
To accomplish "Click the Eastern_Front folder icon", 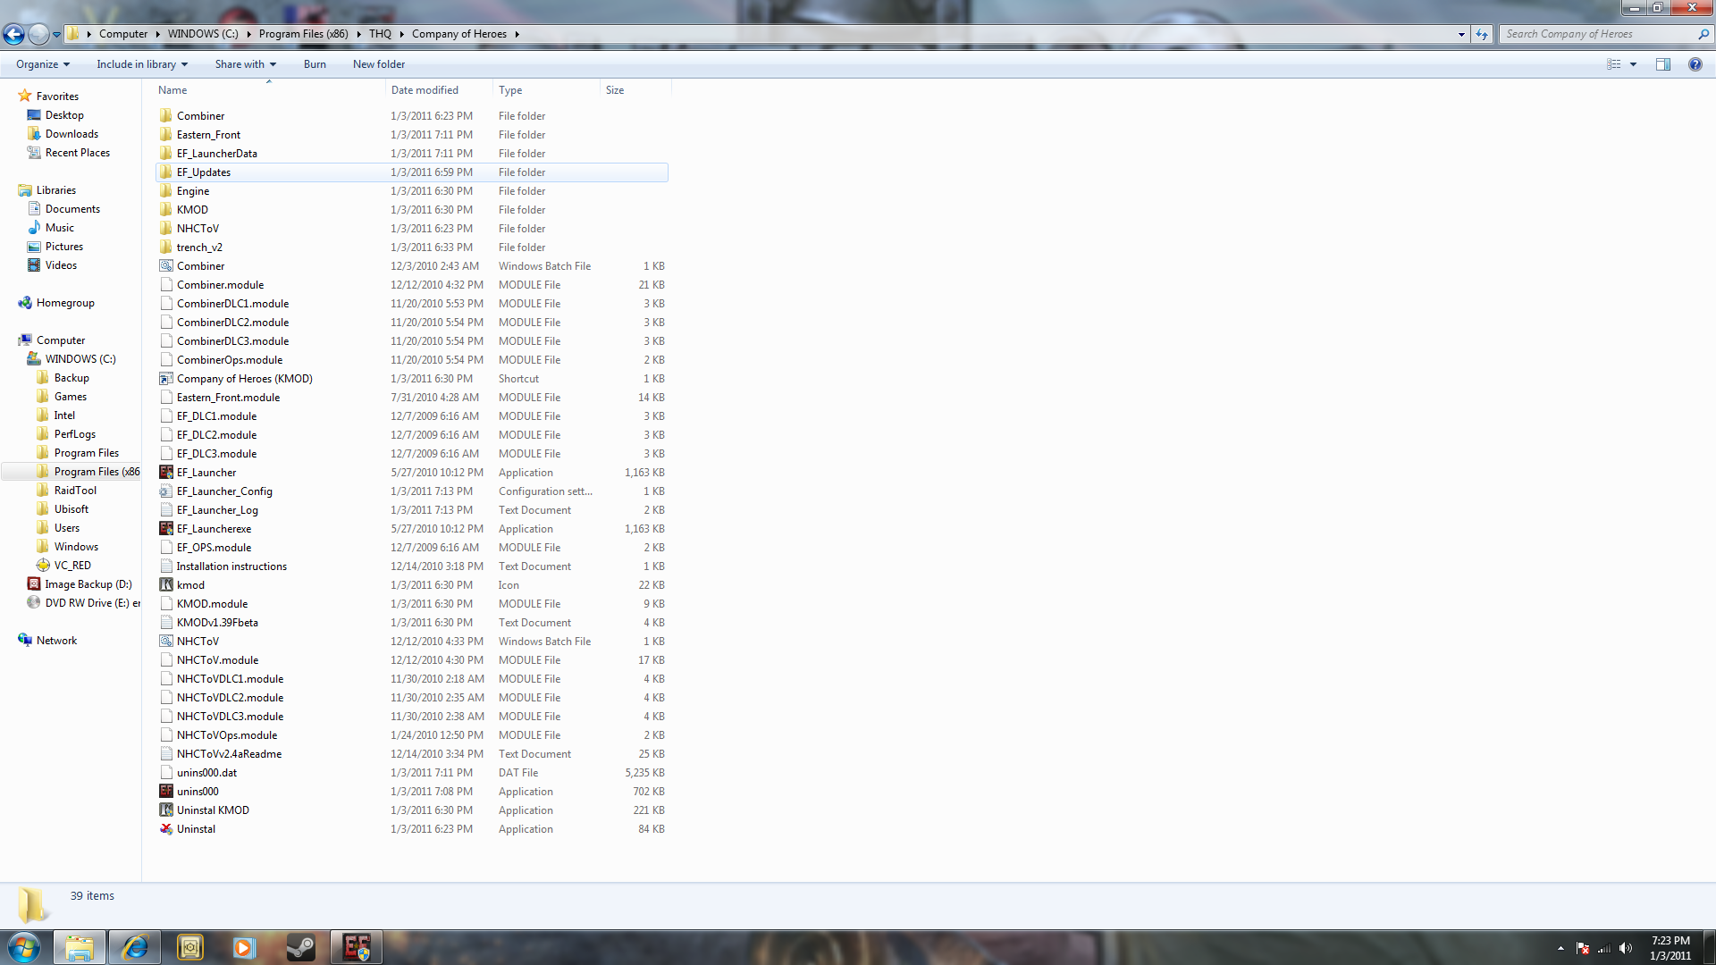I will pos(166,135).
